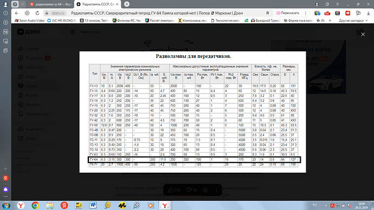
Task: Show the hidden bookmarks overflow chevron
Action: click(330, 21)
